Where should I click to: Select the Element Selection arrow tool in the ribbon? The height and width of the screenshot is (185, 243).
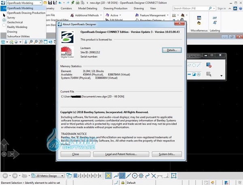tap(4, 15)
